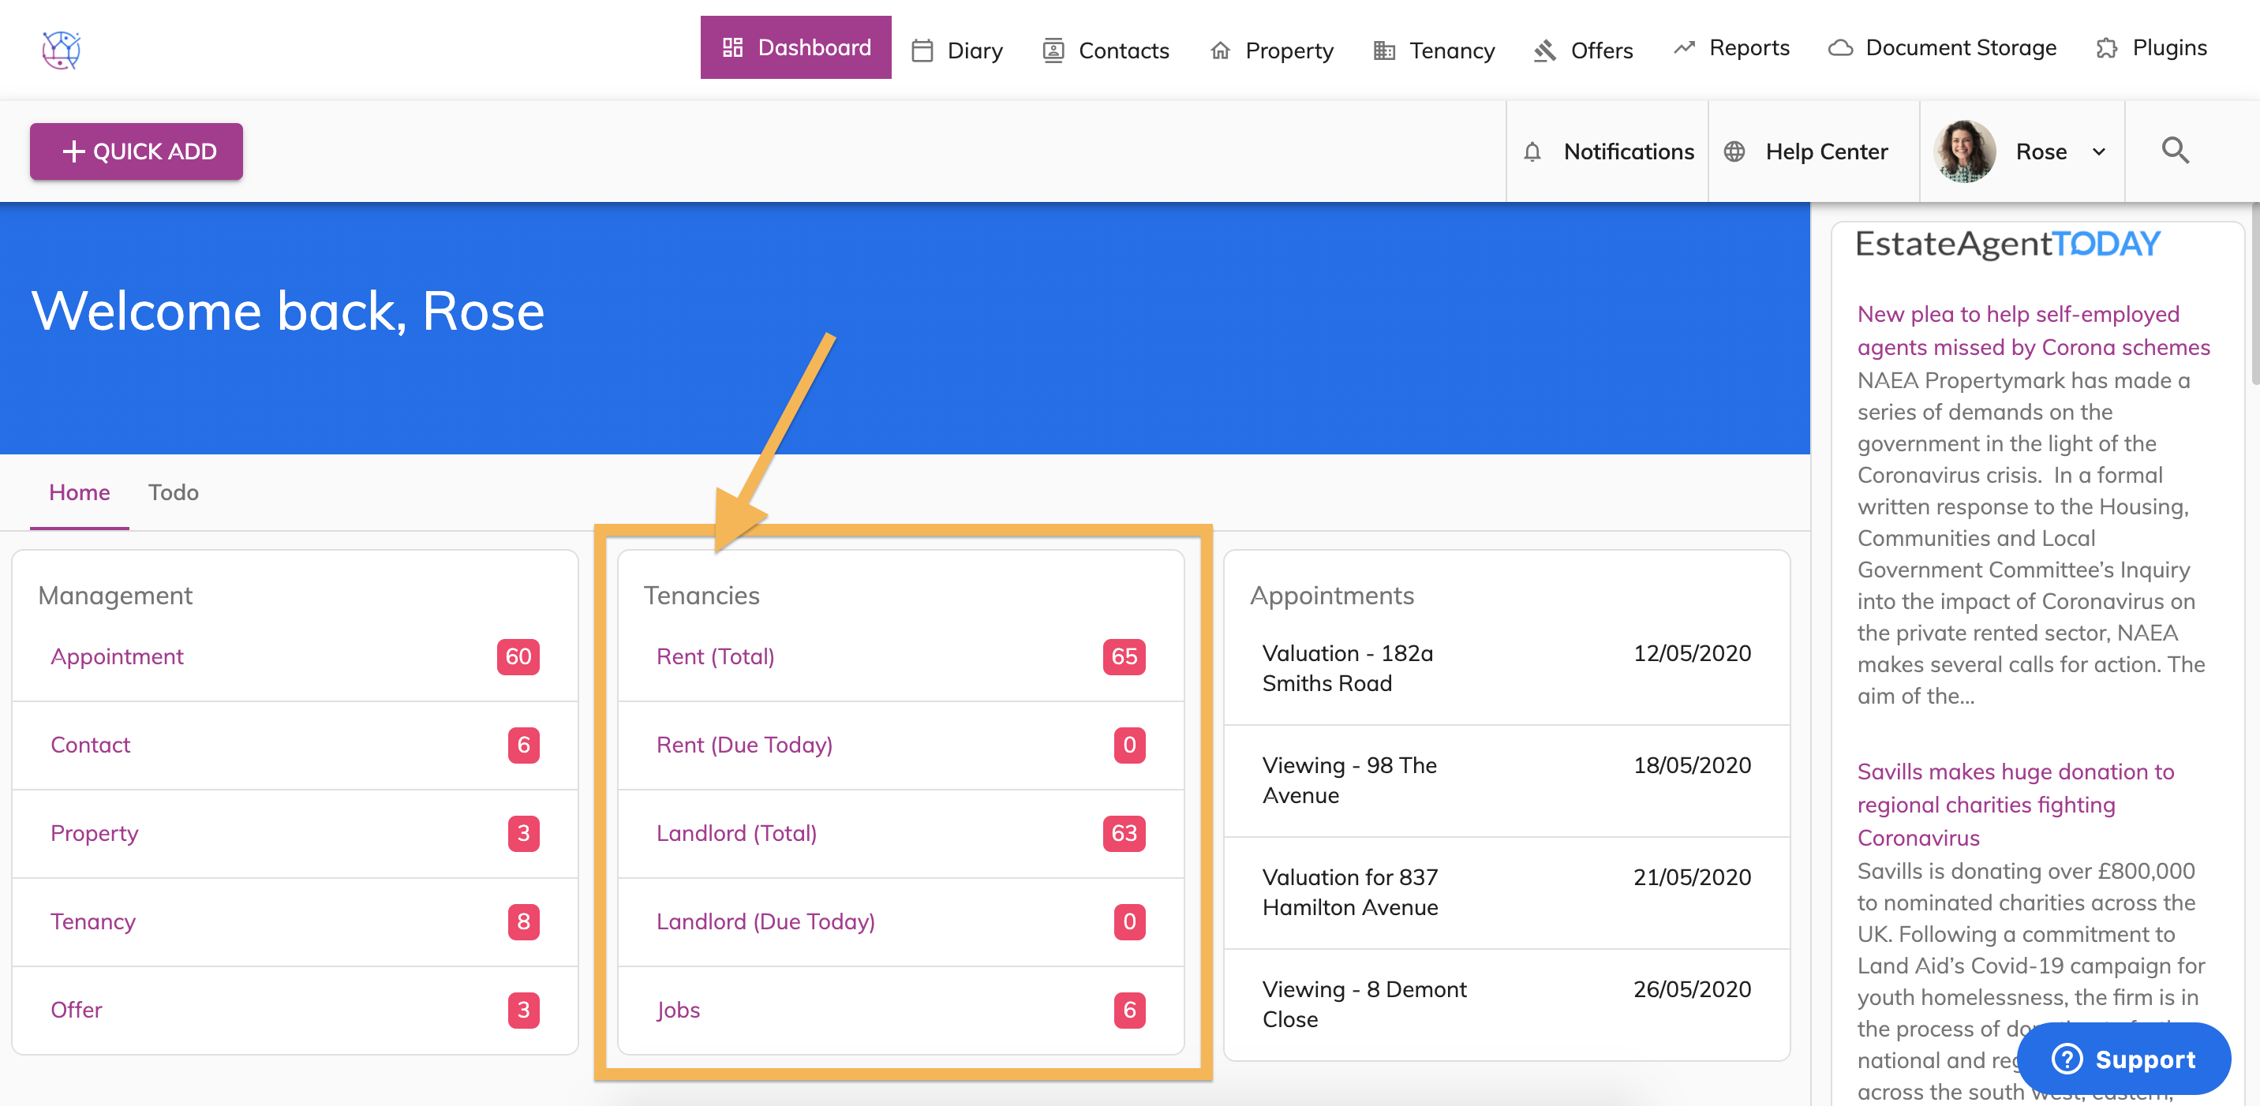Click the Document Storage cloud icon

pos(1839,48)
